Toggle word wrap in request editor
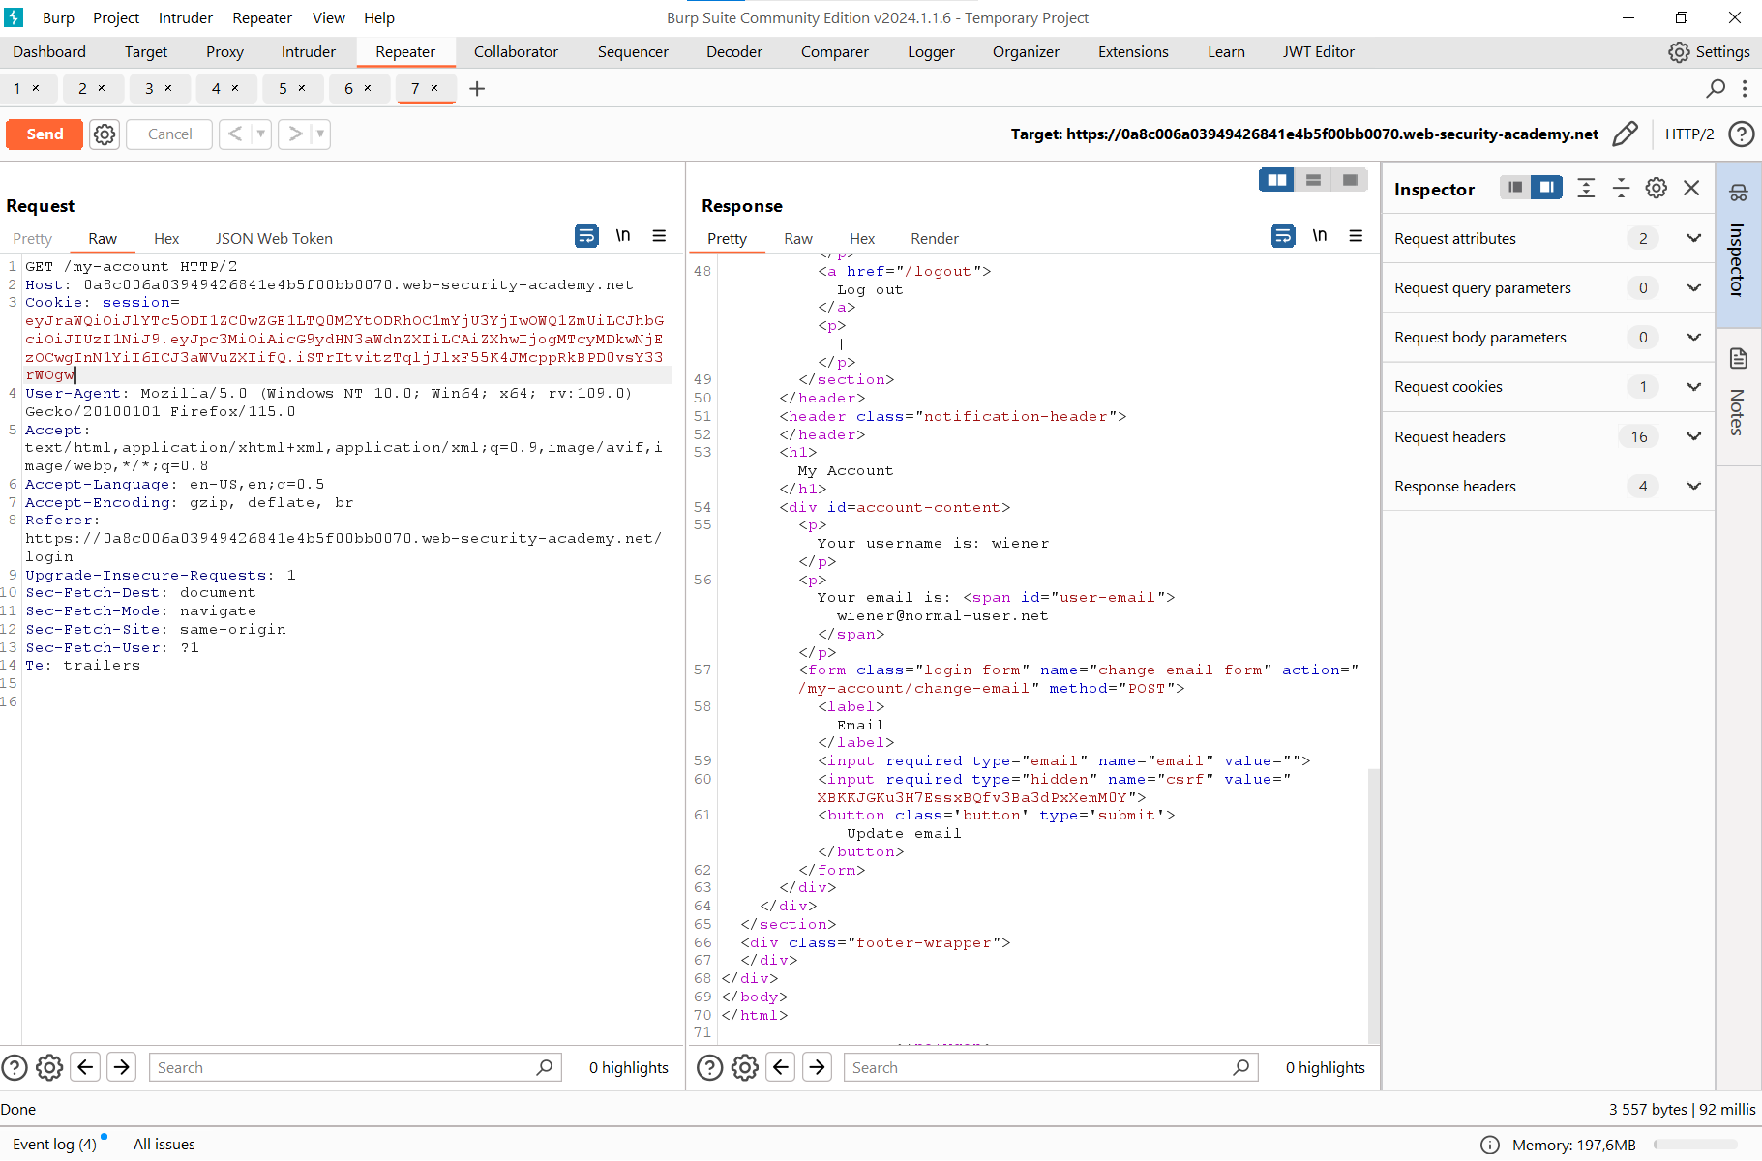The height and width of the screenshot is (1161, 1762). point(586,236)
